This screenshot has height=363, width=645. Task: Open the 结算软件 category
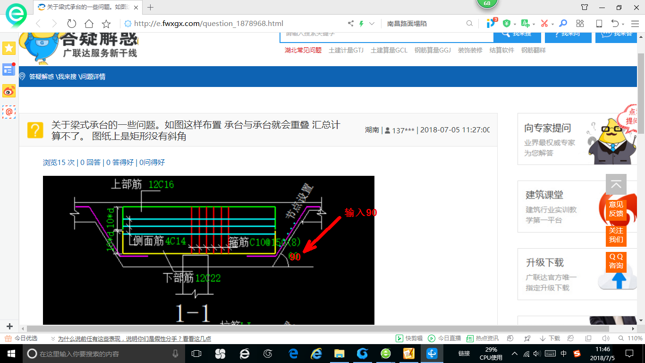502,50
